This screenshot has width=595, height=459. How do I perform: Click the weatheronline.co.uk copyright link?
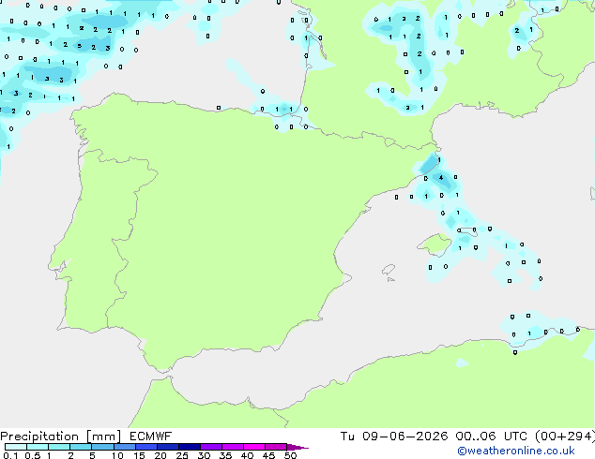(516, 451)
